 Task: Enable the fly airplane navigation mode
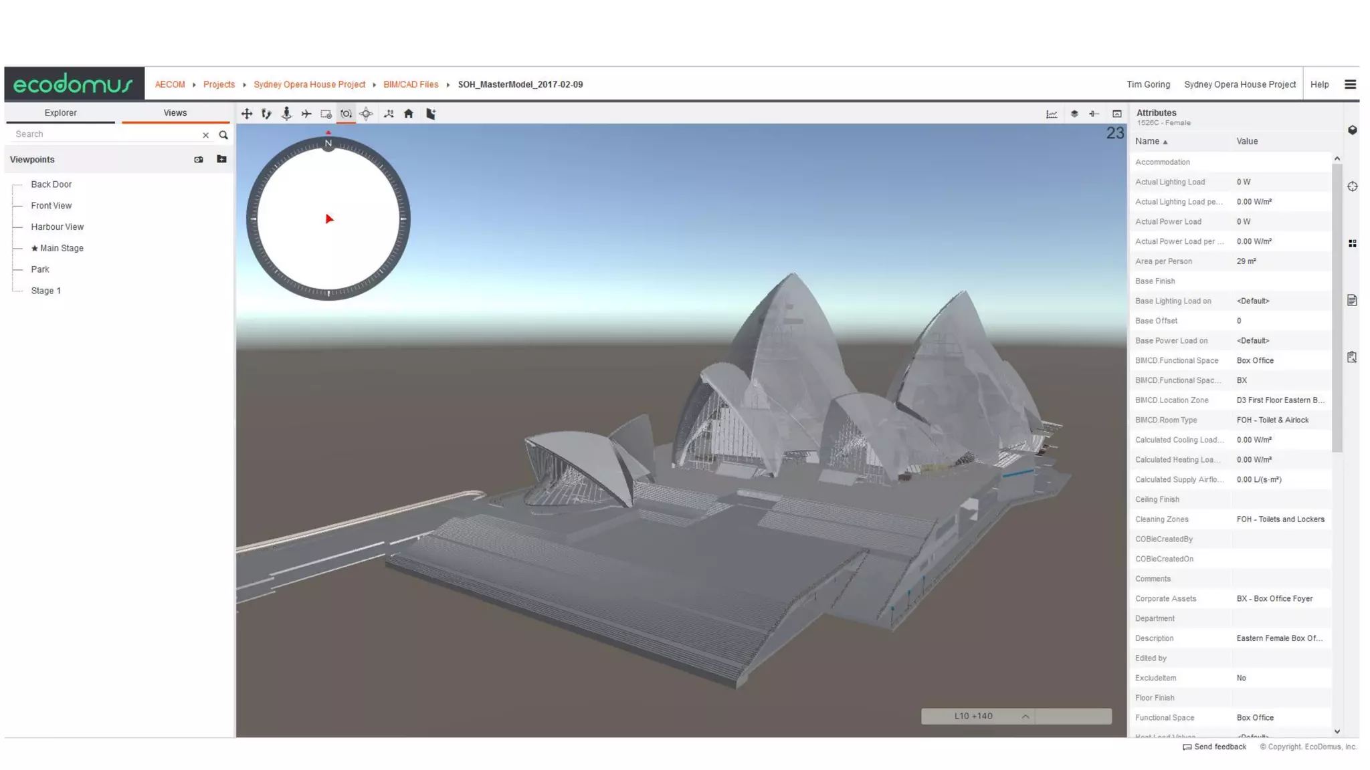[x=306, y=114]
